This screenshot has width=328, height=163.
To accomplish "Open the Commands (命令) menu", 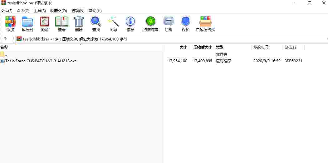I will click(23, 11).
